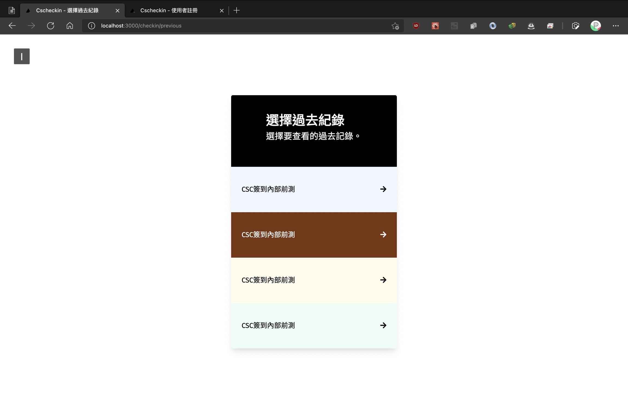
Task: Click the gray square button at top left
Action: click(x=22, y=56)
